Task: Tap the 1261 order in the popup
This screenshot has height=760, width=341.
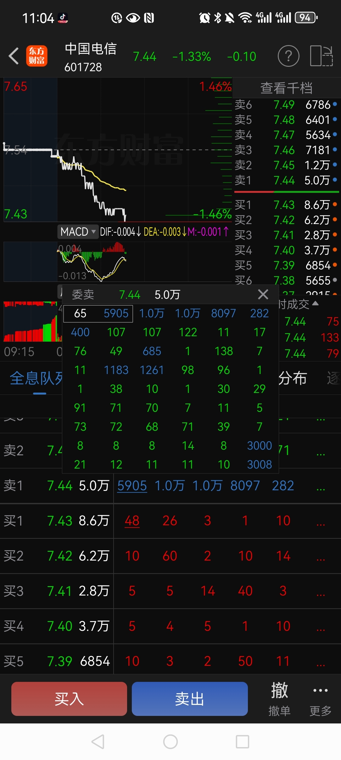Action: click(152, 370)
